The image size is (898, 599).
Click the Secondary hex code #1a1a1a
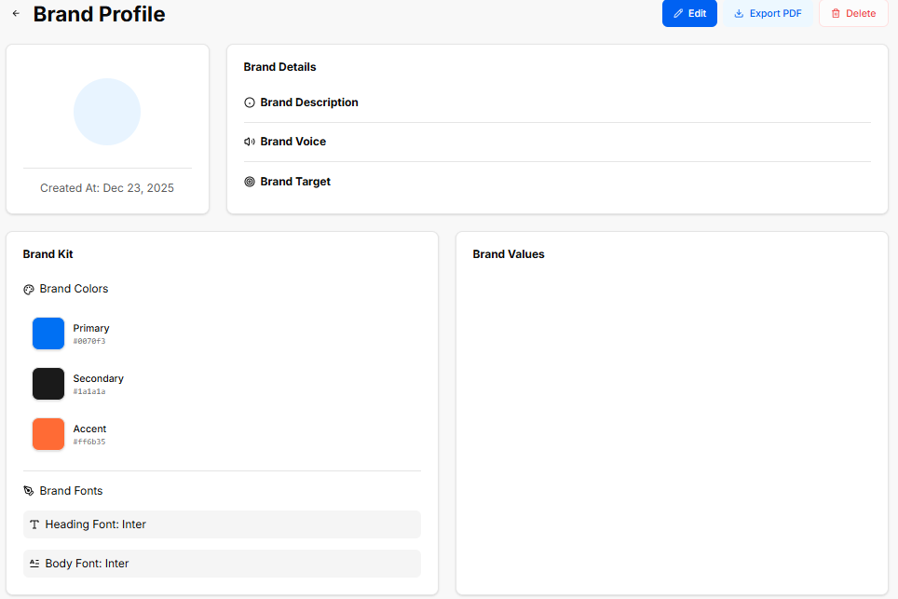pos(89,391)
